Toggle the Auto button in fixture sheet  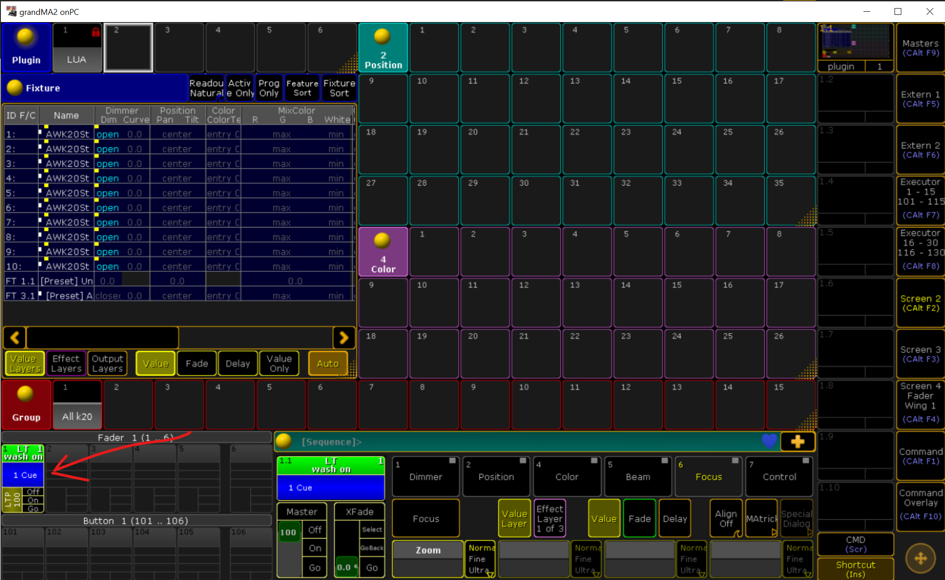(x=327, y=364)
